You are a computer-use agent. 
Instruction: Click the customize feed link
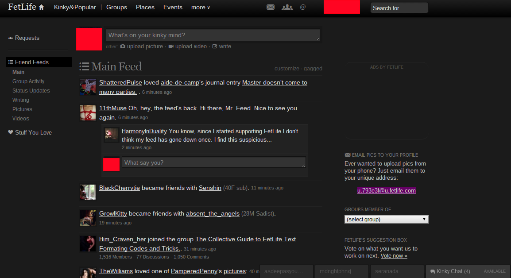(287, 69)
